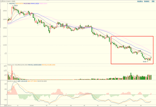Click the 1万 price axis label

tap(6, 53)
